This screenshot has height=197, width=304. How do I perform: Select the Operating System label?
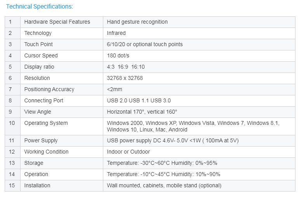(46, 123)
